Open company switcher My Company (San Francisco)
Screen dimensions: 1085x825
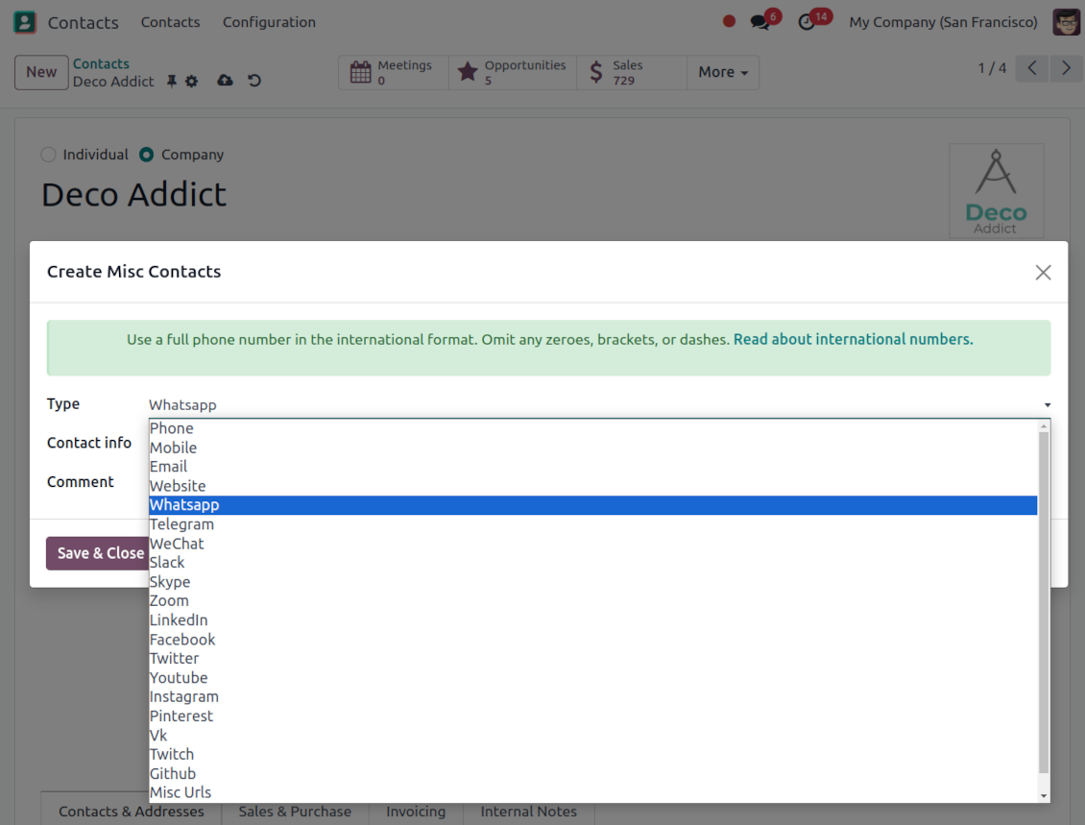943,22
